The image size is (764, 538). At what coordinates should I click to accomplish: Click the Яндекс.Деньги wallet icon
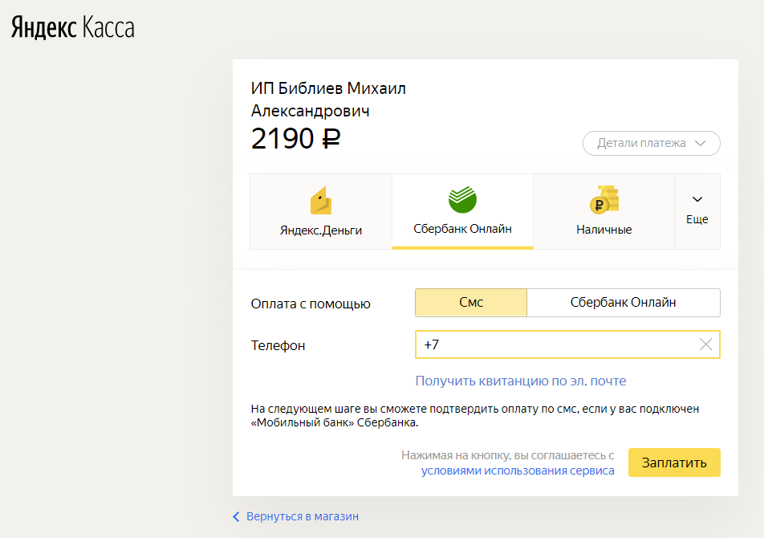tap(321, 201)
